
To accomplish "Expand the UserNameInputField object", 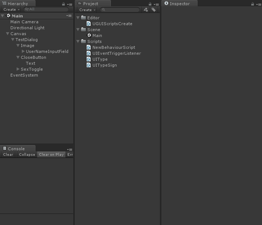I will (x=23, y=51).
